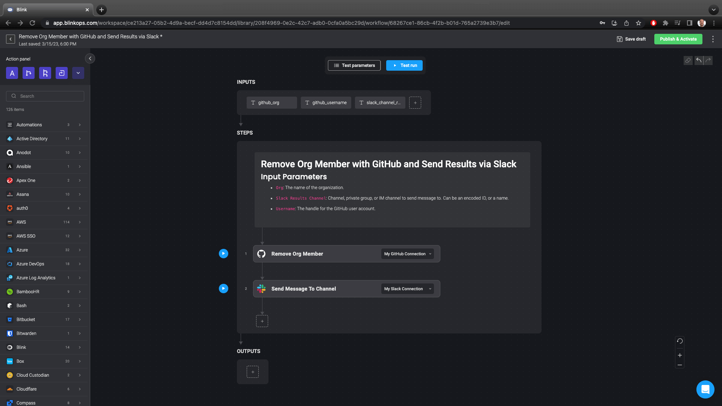The image size is (722, 406).
Task: Zoom in on the canvas
Action: (x=680, y=355)
